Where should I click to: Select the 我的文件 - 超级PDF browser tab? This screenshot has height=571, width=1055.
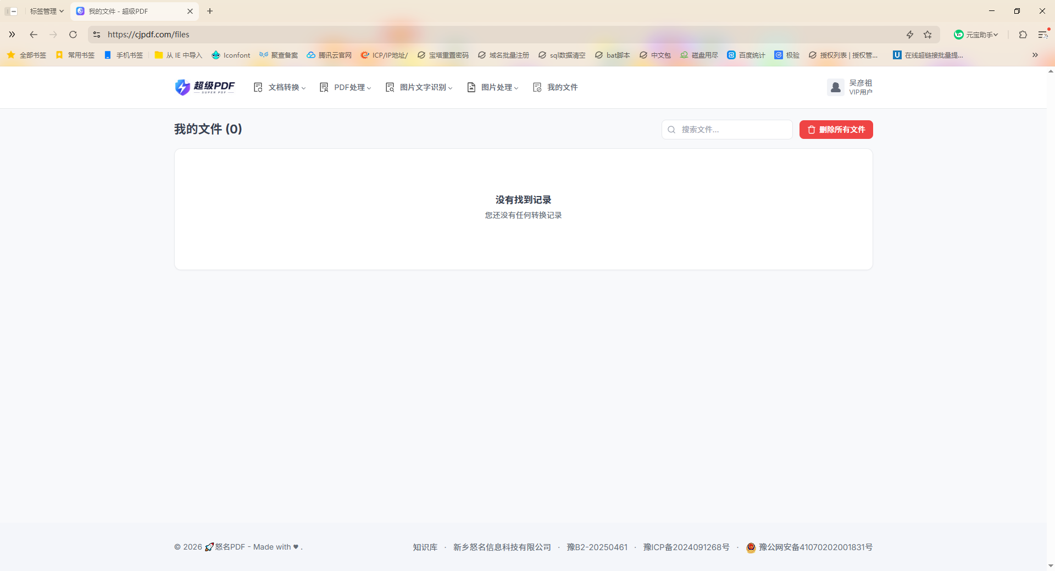coord(134,11)
